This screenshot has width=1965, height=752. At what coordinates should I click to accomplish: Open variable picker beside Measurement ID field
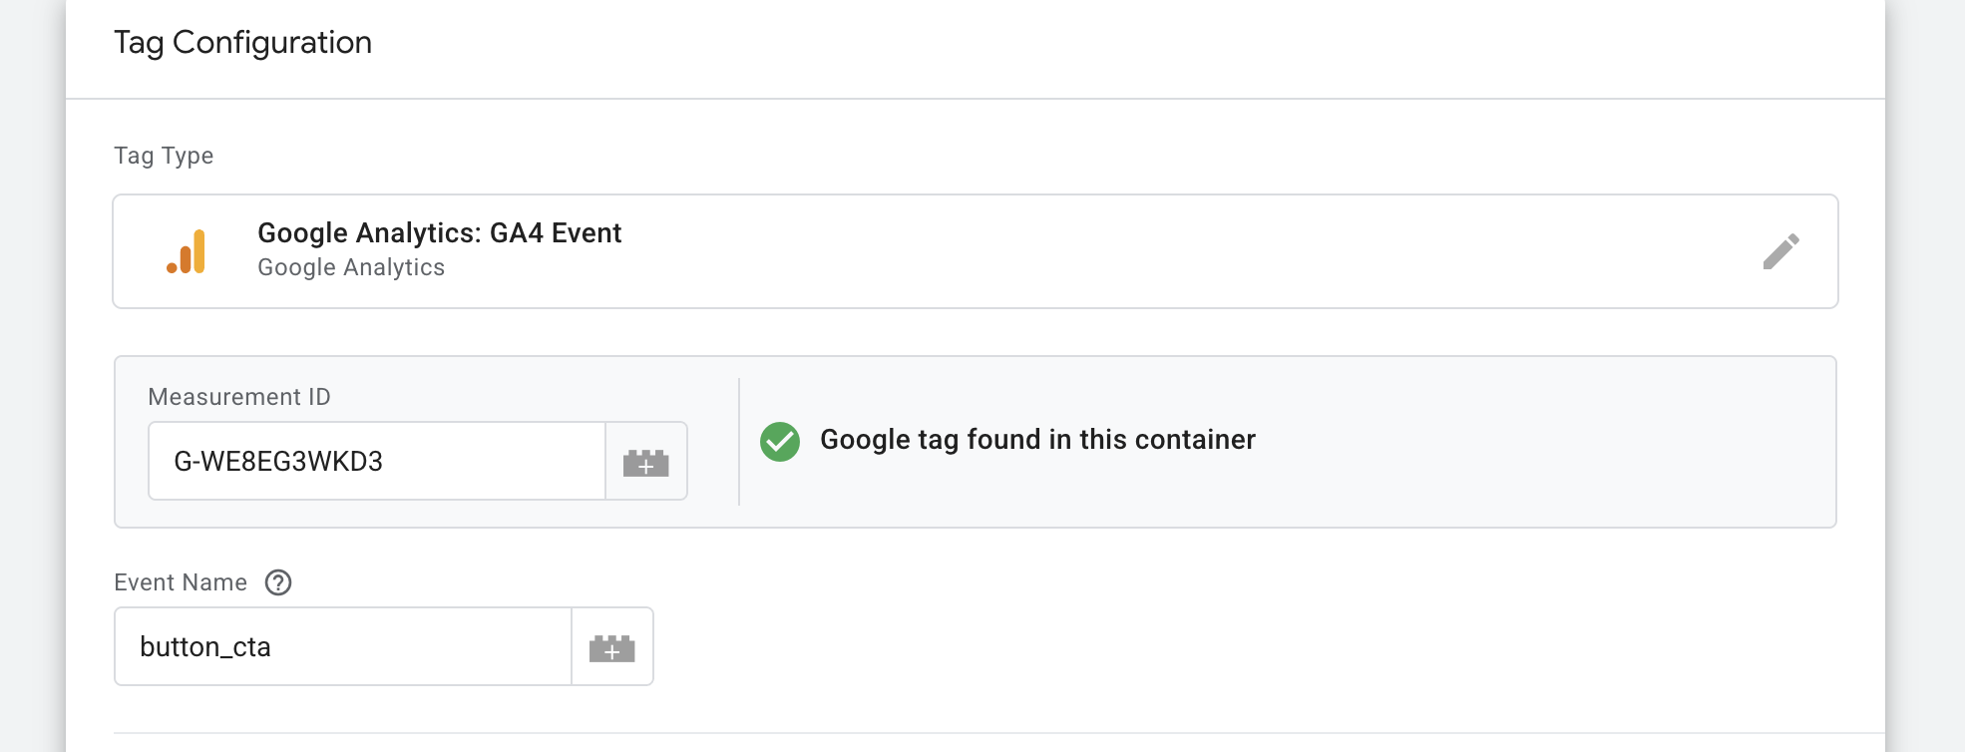(x=646, y=462)
